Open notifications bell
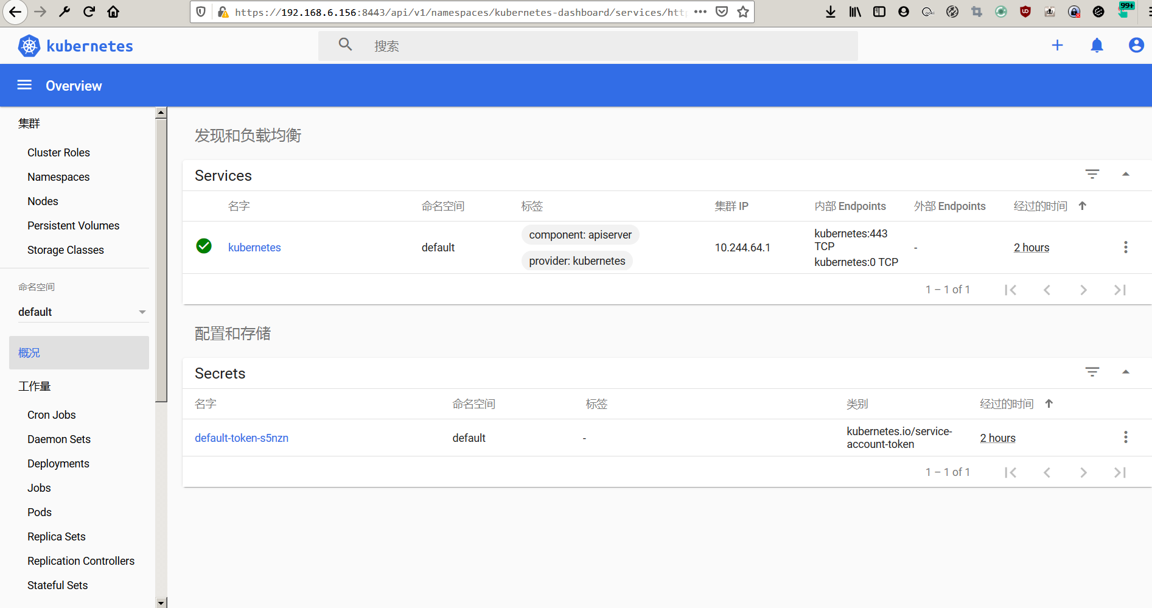Viewport: 1152px width, 608px height. coord(1097,45)
